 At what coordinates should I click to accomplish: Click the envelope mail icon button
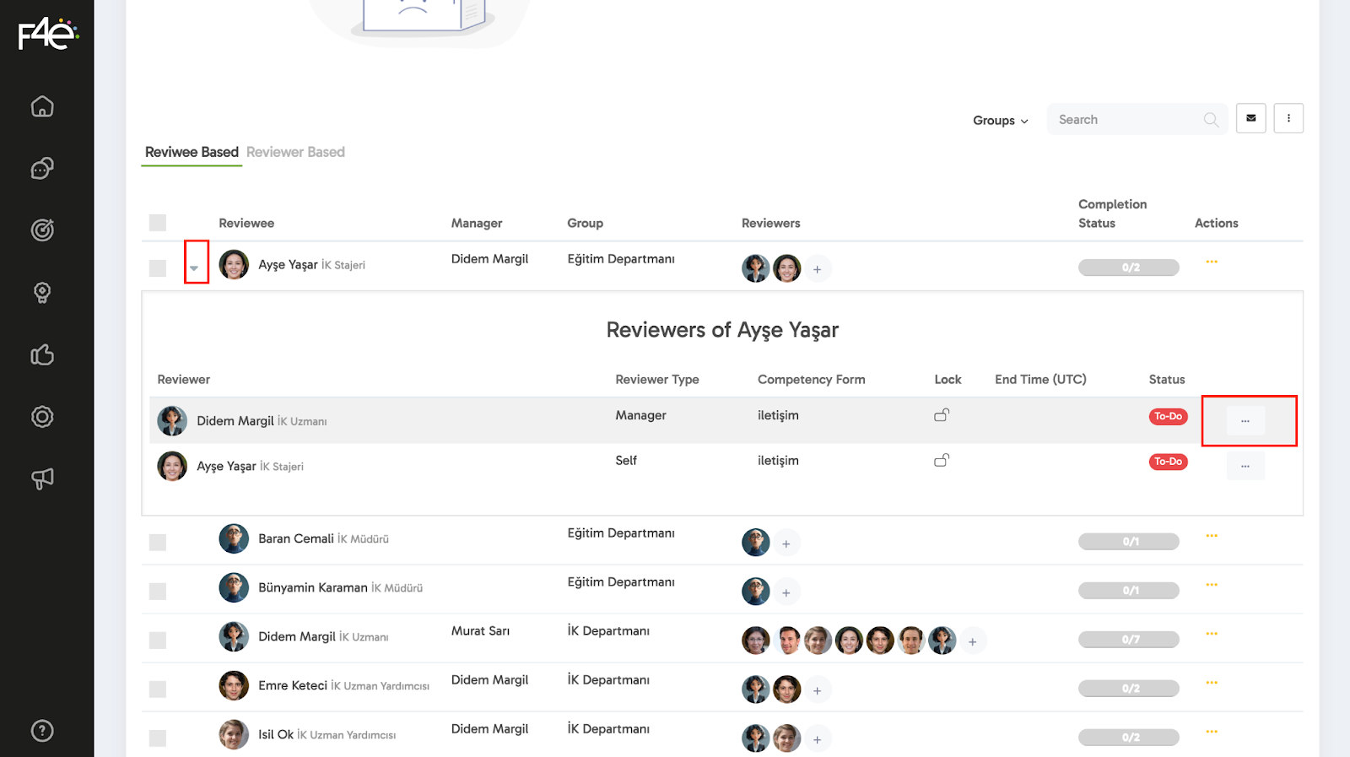click(x=1250, y=118)
